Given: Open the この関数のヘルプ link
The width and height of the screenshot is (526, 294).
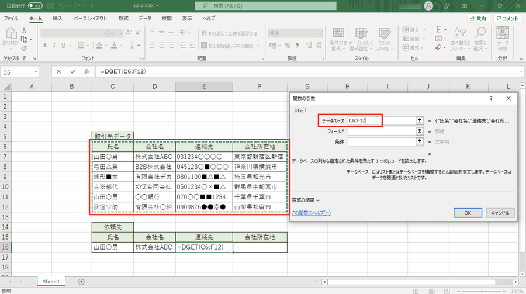Looking at the screenshot, I should (311, 213).
